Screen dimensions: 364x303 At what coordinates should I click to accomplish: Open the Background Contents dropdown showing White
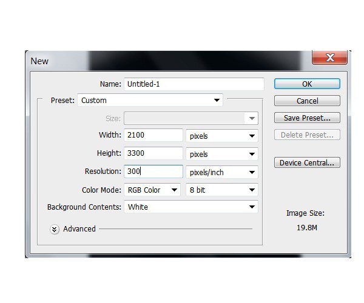coord(190,207)
